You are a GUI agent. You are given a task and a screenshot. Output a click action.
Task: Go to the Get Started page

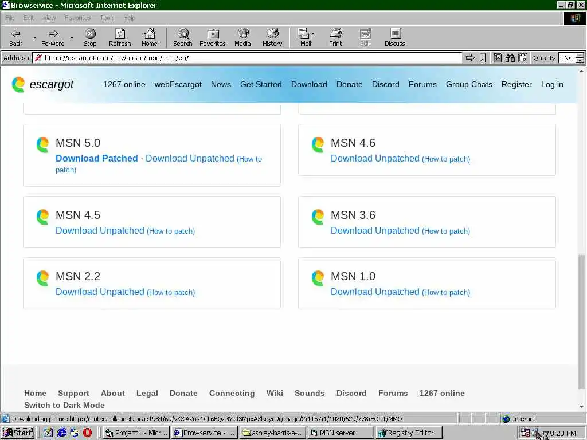pos(261,85)
